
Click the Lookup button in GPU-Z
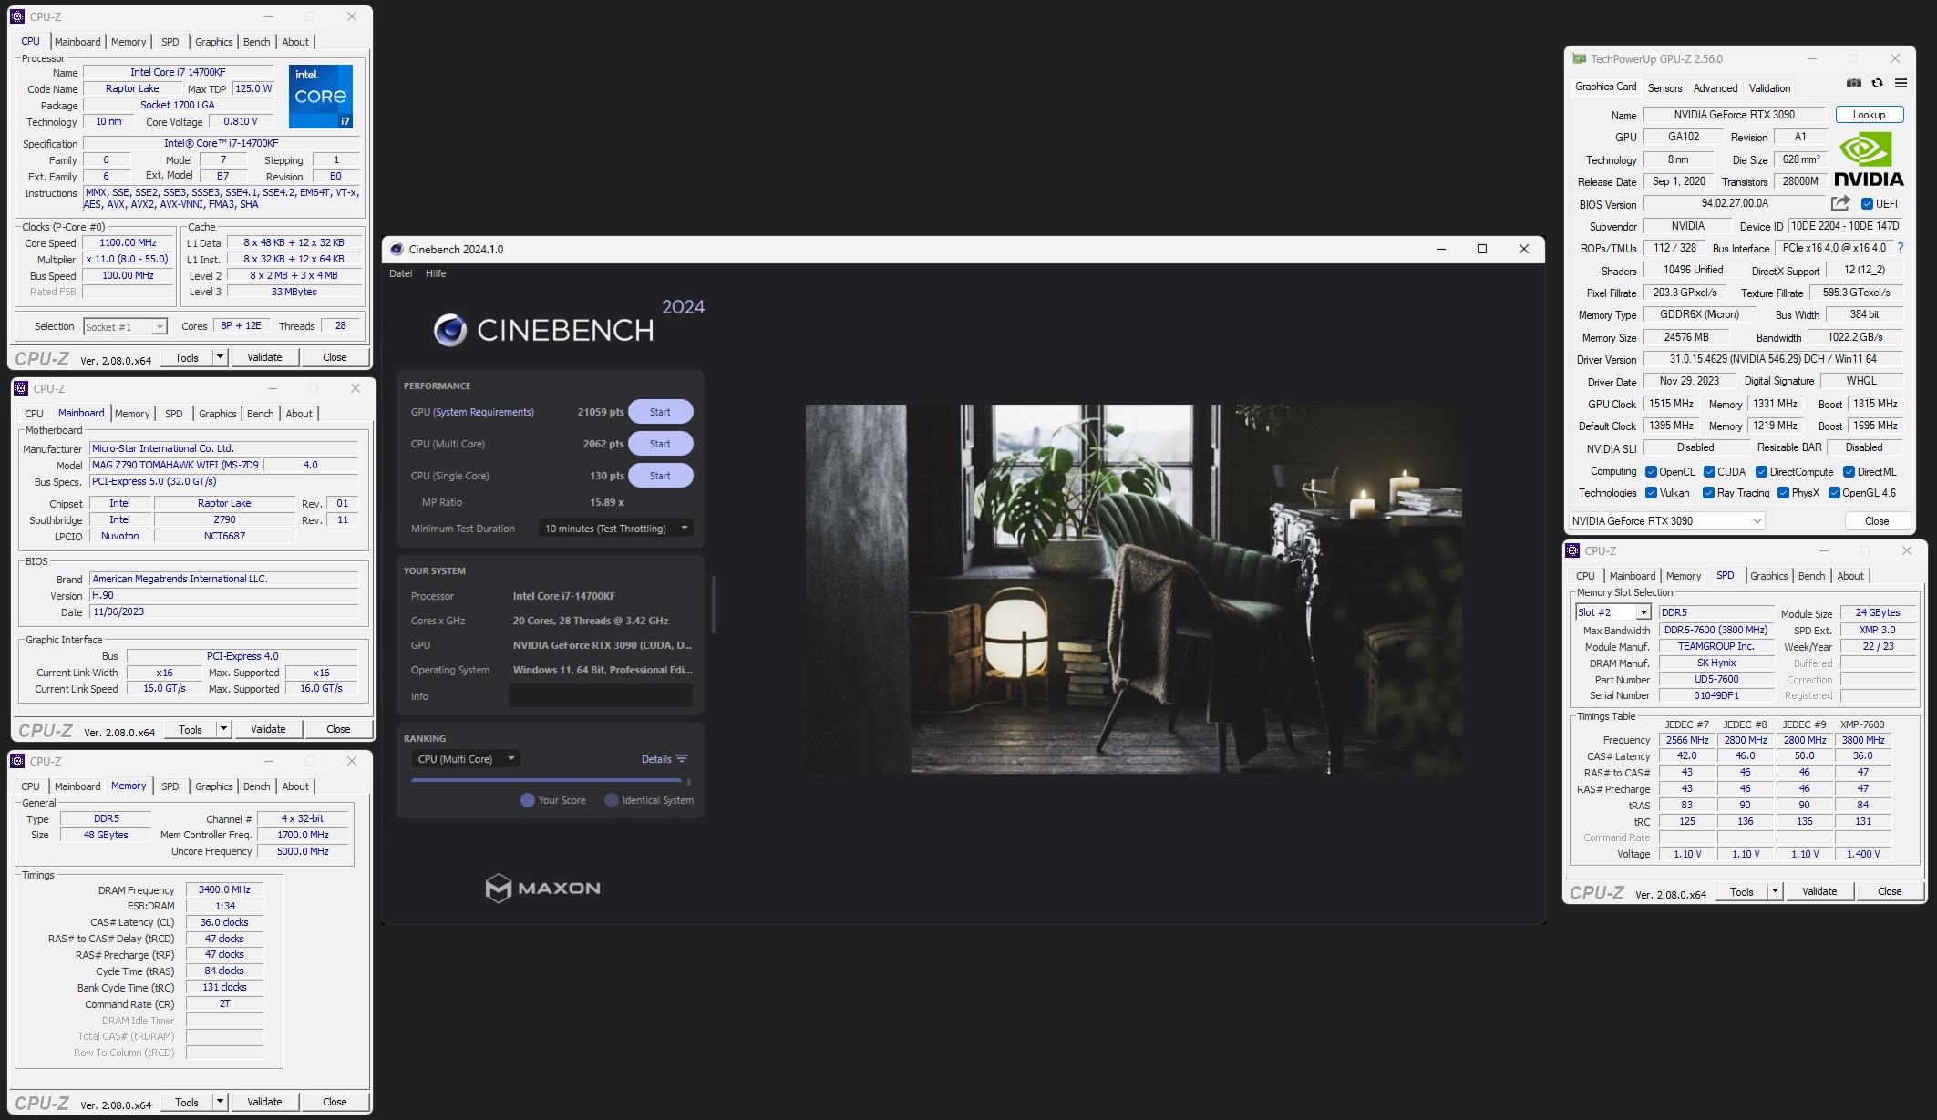point(1868,115)
